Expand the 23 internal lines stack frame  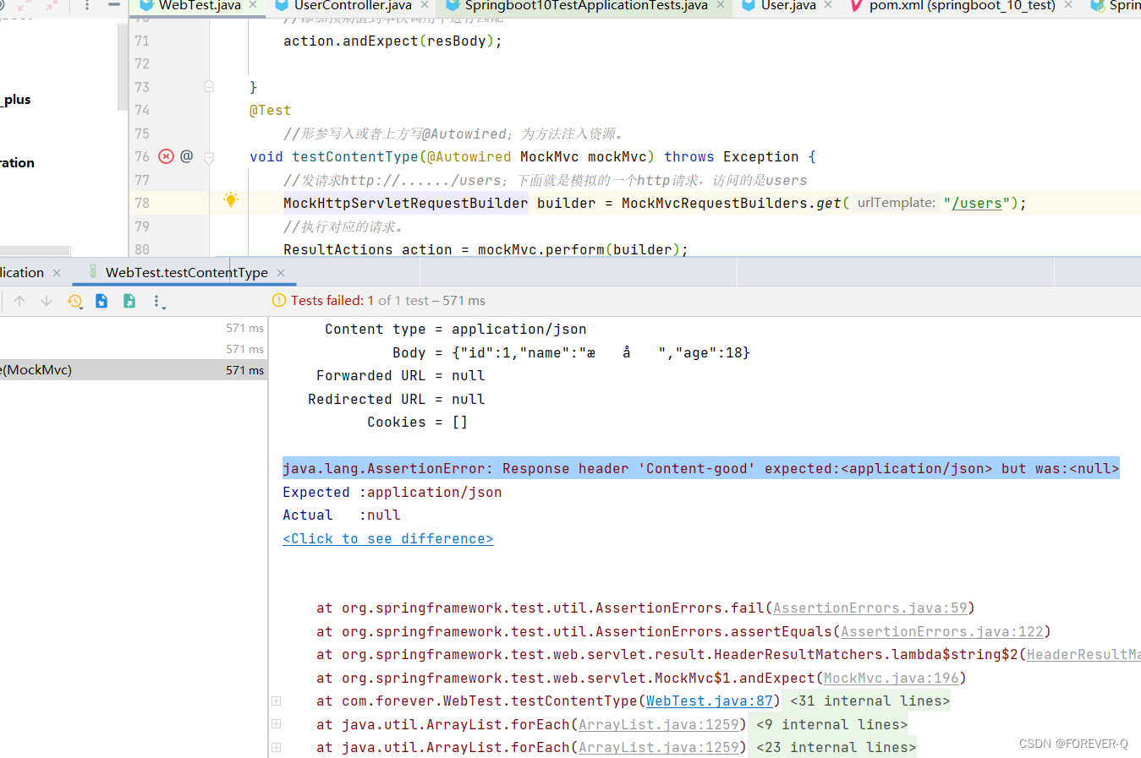point(276,748)
